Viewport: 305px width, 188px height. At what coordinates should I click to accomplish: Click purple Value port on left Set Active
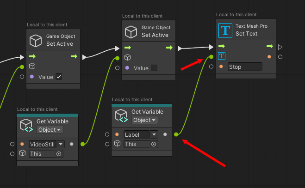32,77
